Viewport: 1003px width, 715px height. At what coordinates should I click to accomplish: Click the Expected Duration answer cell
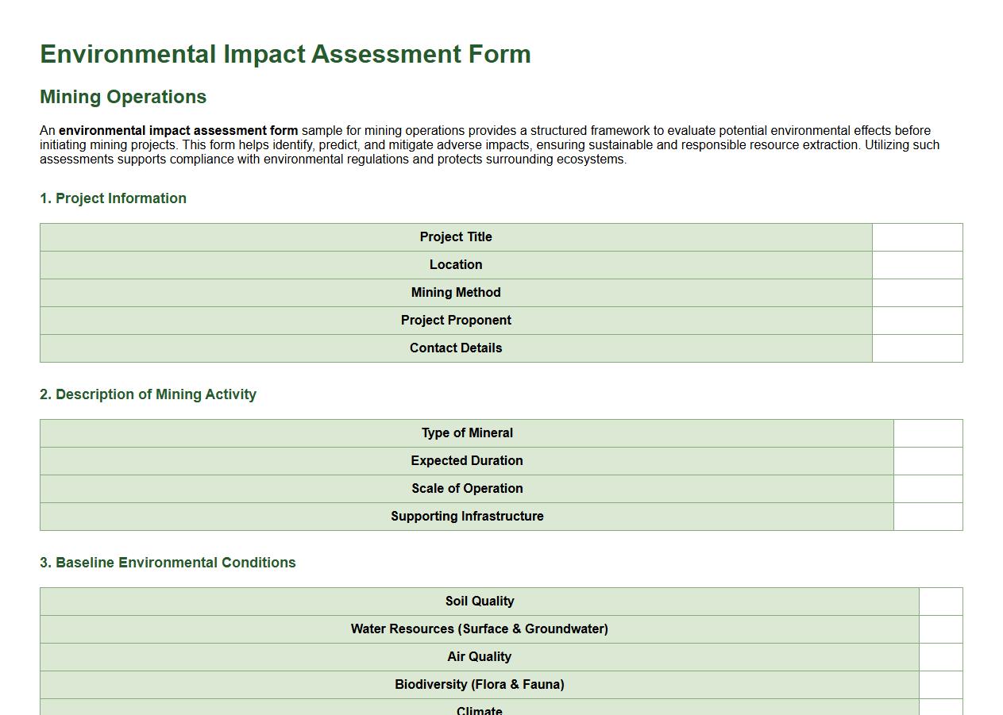(927, 460)
